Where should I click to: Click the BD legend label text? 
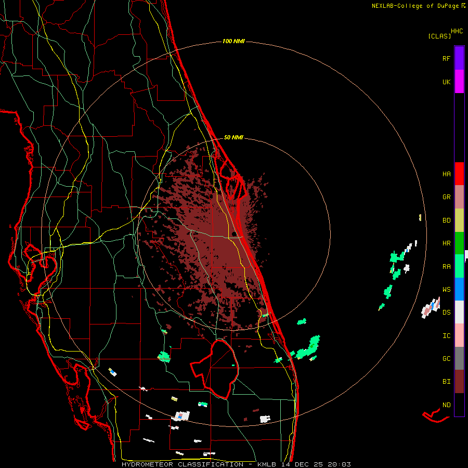447,220
